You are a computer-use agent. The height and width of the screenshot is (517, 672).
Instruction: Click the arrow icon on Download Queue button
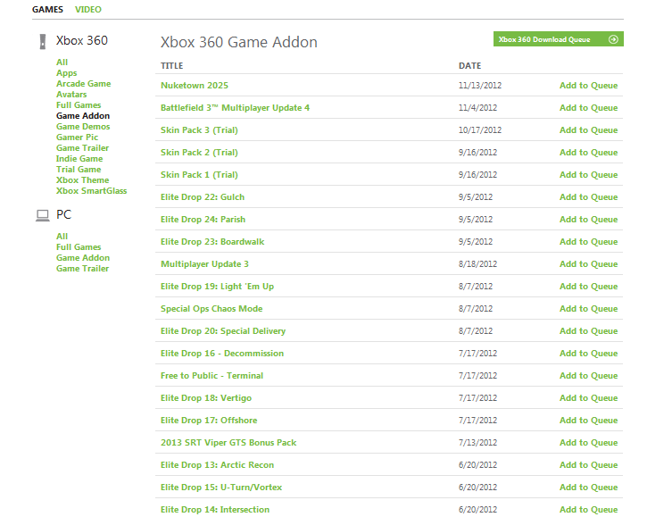coord(613,39)
